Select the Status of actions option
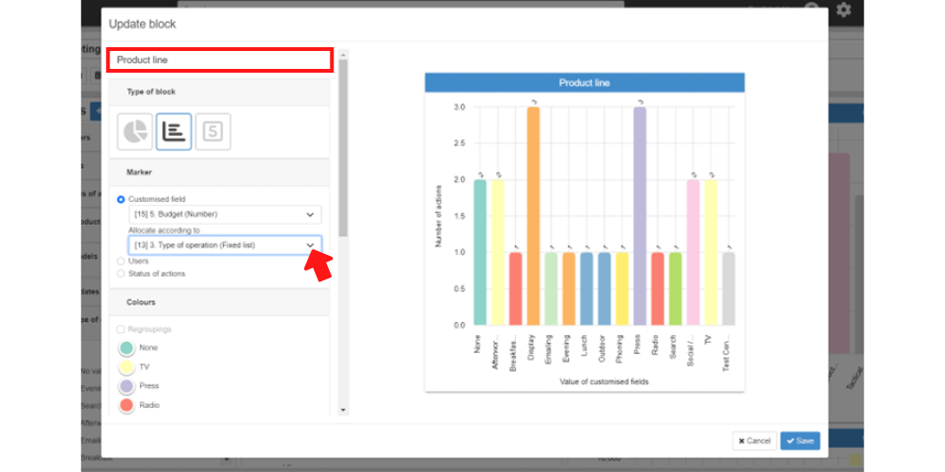This screenshot has width=945, height=472. point(121,274)
